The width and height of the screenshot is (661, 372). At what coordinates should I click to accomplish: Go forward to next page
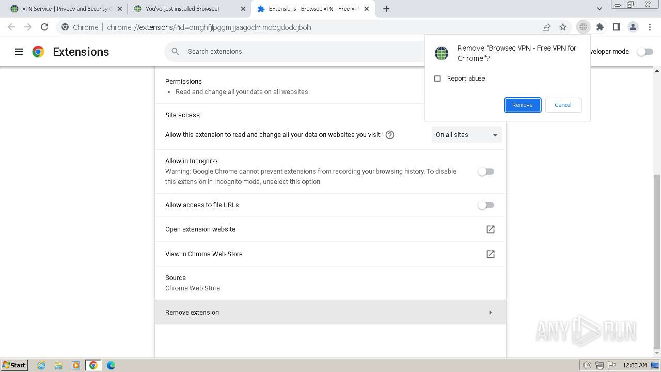pos(28,27)
